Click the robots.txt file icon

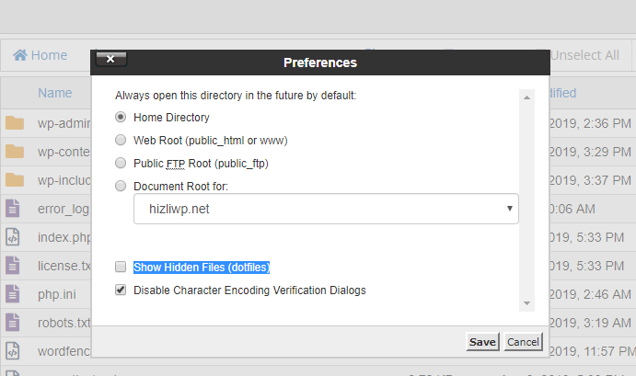(12, 323)
